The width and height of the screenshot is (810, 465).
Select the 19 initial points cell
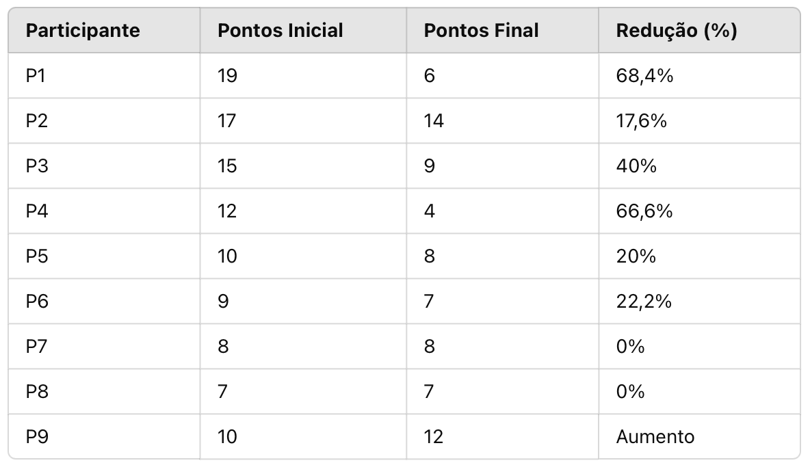[303, 76]
